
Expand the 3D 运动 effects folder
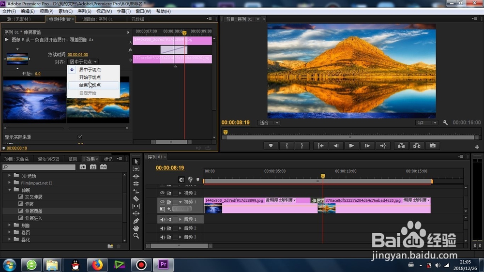tap(9, 175)
